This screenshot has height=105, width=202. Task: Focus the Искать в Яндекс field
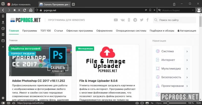[176, 10]
